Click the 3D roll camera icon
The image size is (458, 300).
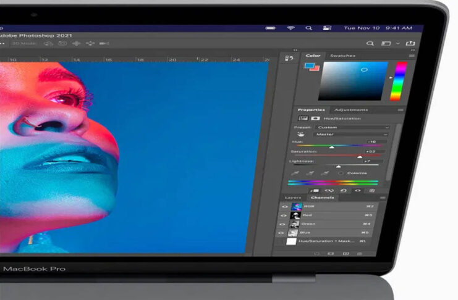click(62, 43)
